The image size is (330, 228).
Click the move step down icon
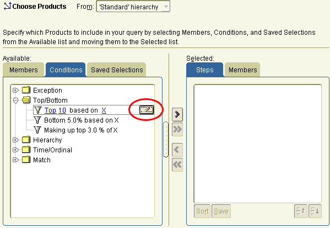point(315,211)
